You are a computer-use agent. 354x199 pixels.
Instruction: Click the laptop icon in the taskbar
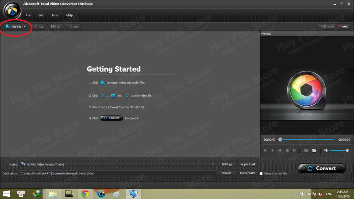(69, 194)
